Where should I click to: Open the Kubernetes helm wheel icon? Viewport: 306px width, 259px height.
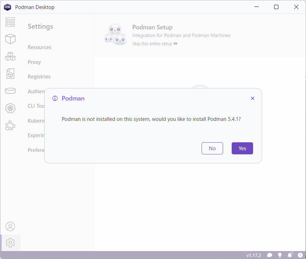click(10, 108)
